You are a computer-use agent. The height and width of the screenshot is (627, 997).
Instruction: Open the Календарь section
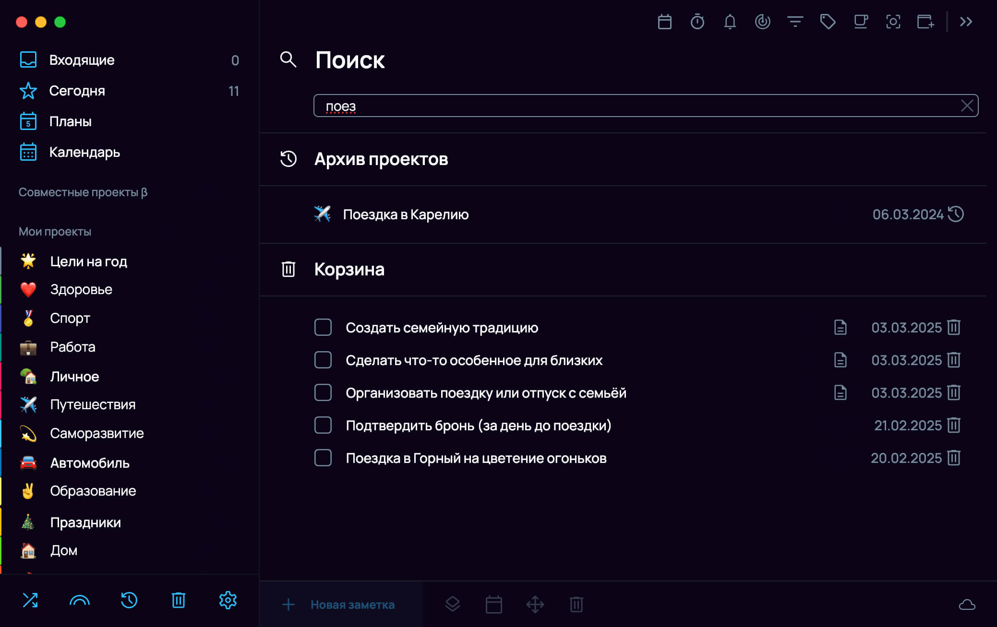84,152
